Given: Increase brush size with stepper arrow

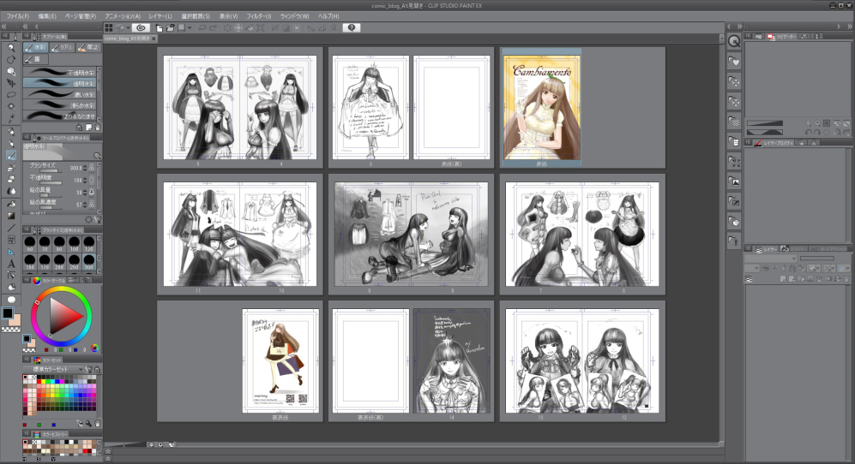Looking at the screenshot, I should (85, 166).
